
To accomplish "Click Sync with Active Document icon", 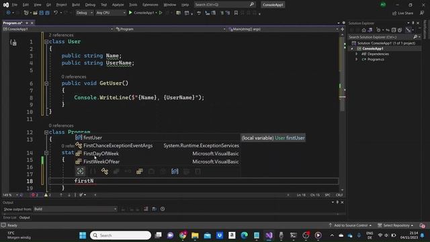I will (388, 30).
